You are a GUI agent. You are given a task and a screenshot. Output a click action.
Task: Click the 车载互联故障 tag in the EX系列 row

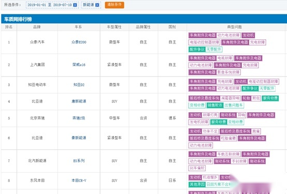click(x=228, y=154)
